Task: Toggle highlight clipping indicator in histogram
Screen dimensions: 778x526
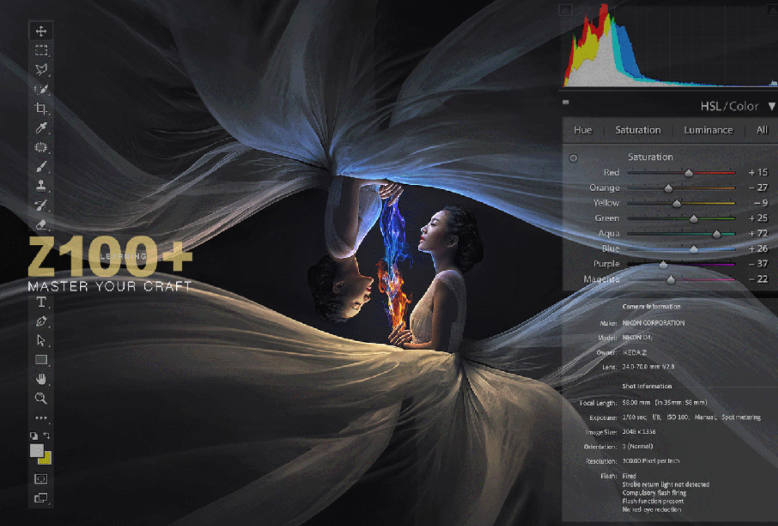Action: pyautogui.click(x=772, y=9)
